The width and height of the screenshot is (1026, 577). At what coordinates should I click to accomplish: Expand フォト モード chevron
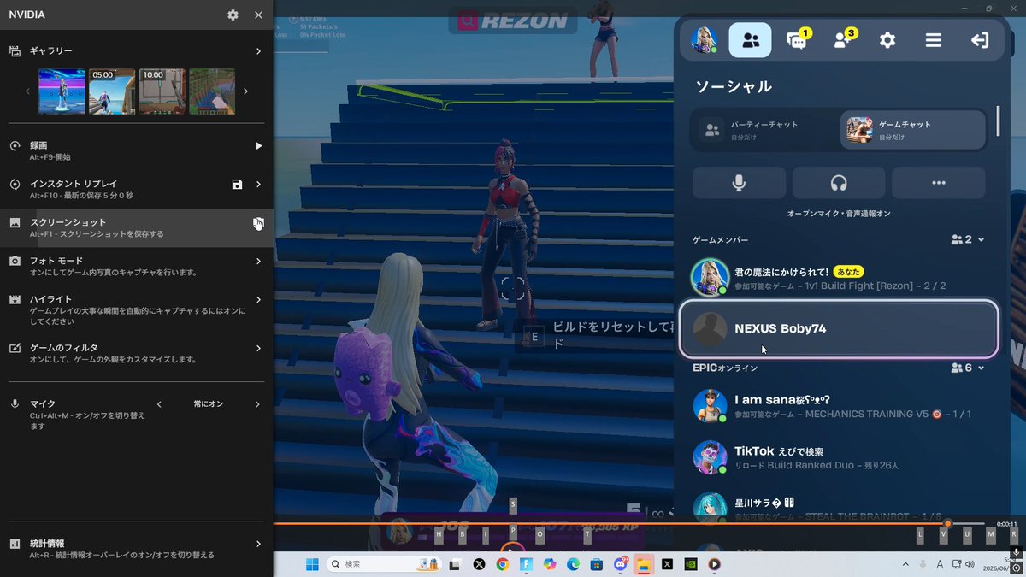(259, 261)
